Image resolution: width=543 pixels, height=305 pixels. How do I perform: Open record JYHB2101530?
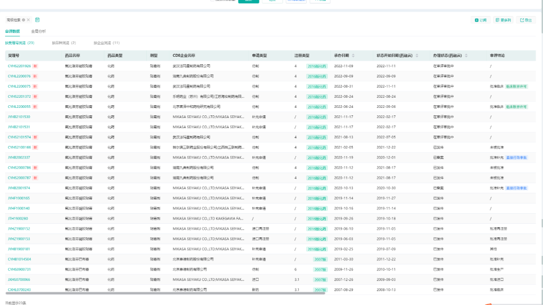pyautogui.click(x=19, y=117)
